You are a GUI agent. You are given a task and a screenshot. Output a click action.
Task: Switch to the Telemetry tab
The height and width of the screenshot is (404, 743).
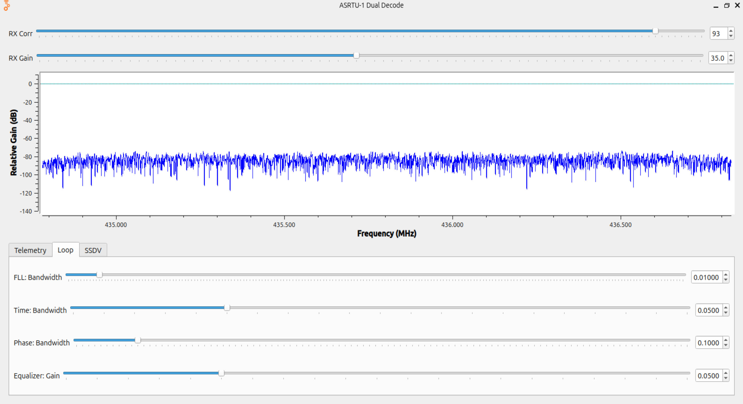point(30,250)
